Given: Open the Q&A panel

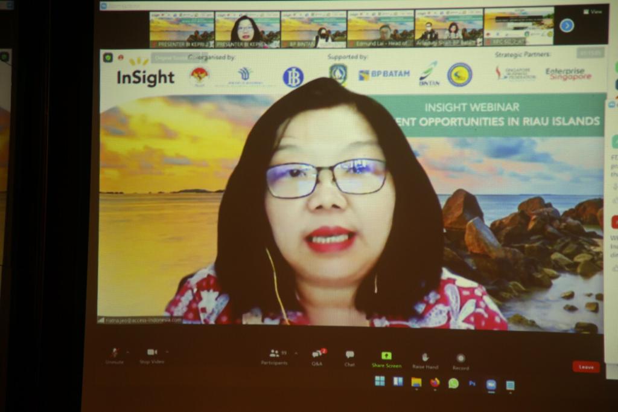Looking at the screenshot, I should pyautogui.click(x=317, y=355).
